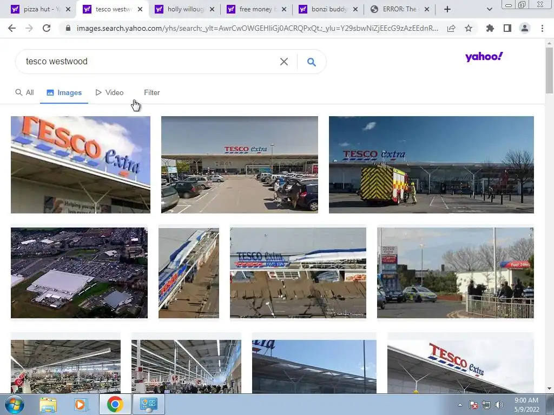The height and width of the screenshot is (415, 554).
Task: Switch to Video results tab
Action: pyautogui.click(x=109, y=92)
